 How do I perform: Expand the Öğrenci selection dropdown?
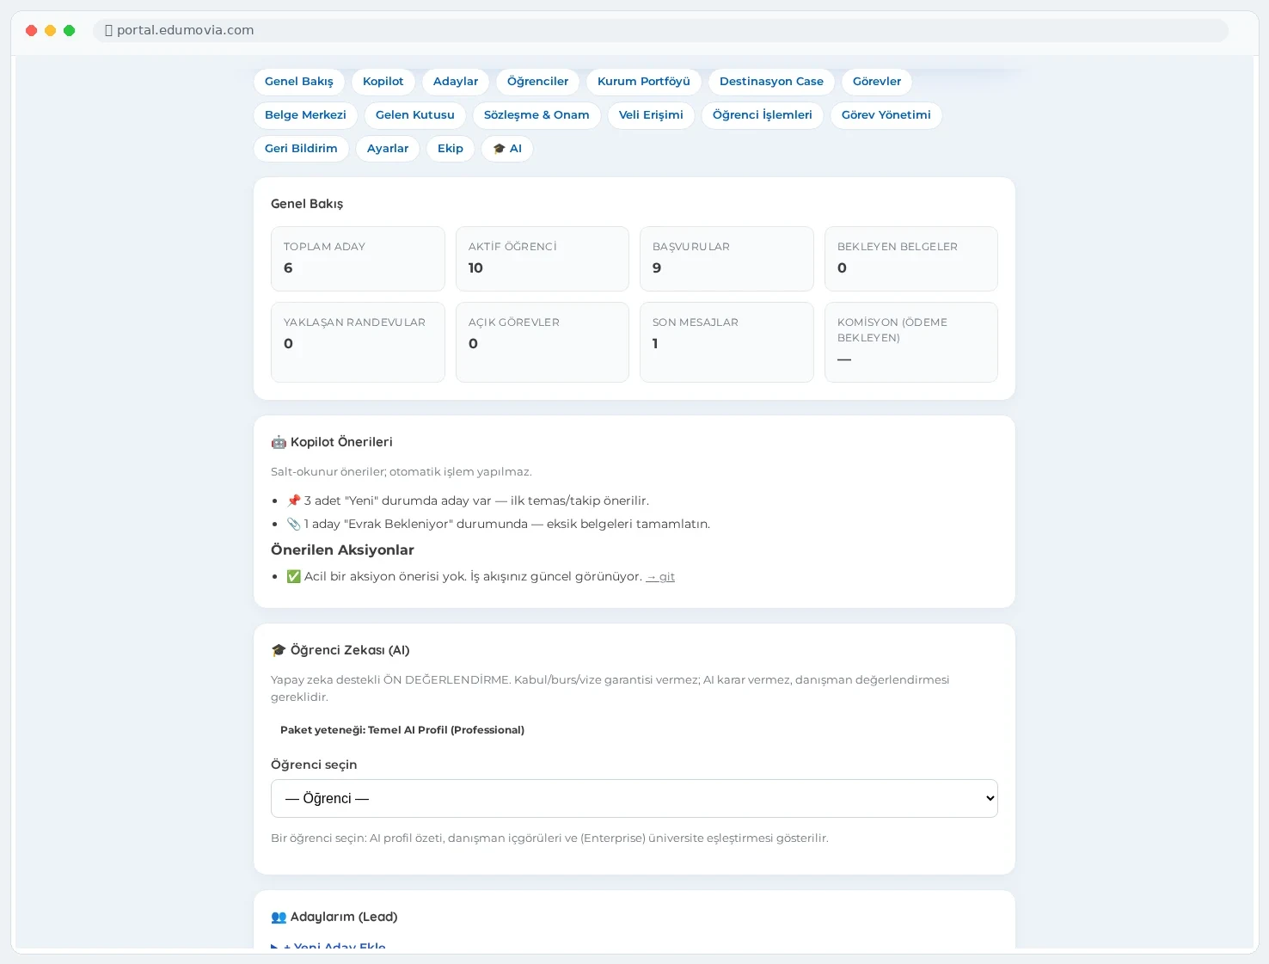(x=634, y=799)
